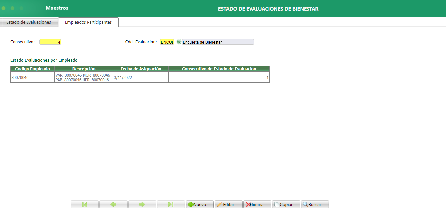Open the Maestros menu
Image resolution: width=446 pixels, height=218 pixels.
click(x=57, y=8)
